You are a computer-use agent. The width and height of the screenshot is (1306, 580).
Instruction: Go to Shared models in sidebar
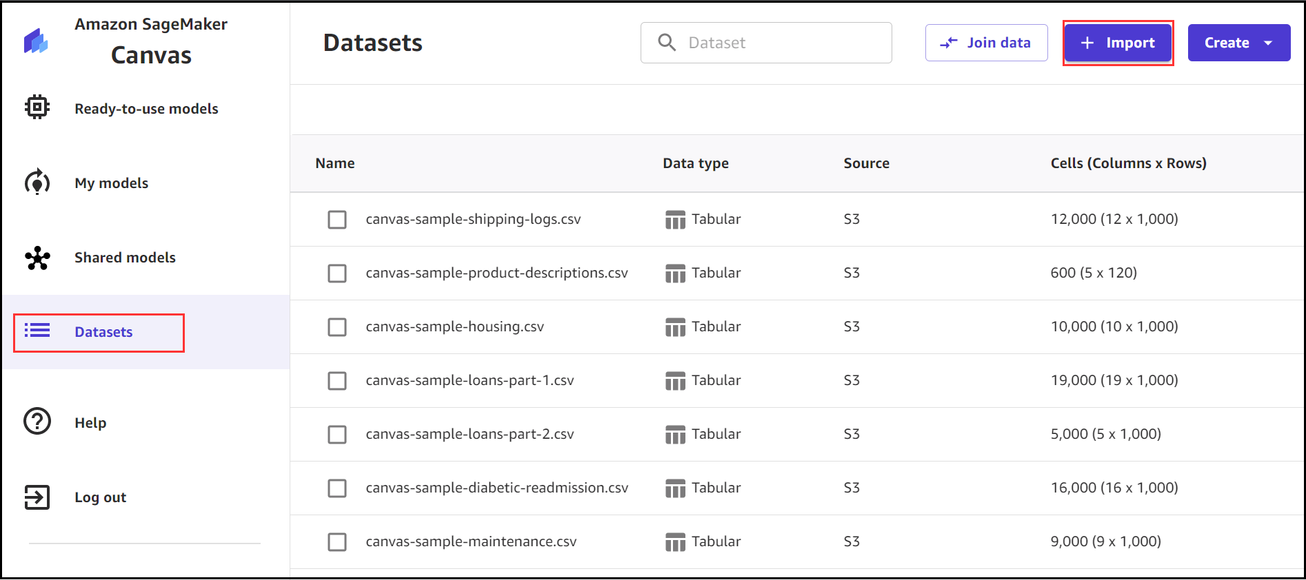coord(125,258)
